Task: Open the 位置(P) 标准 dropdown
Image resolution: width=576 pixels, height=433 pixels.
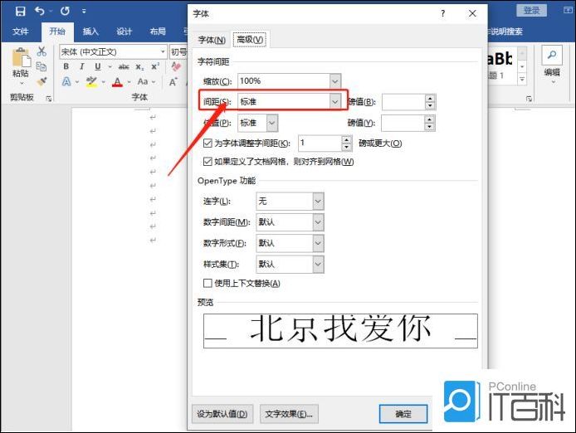Action: pos(272,123)
